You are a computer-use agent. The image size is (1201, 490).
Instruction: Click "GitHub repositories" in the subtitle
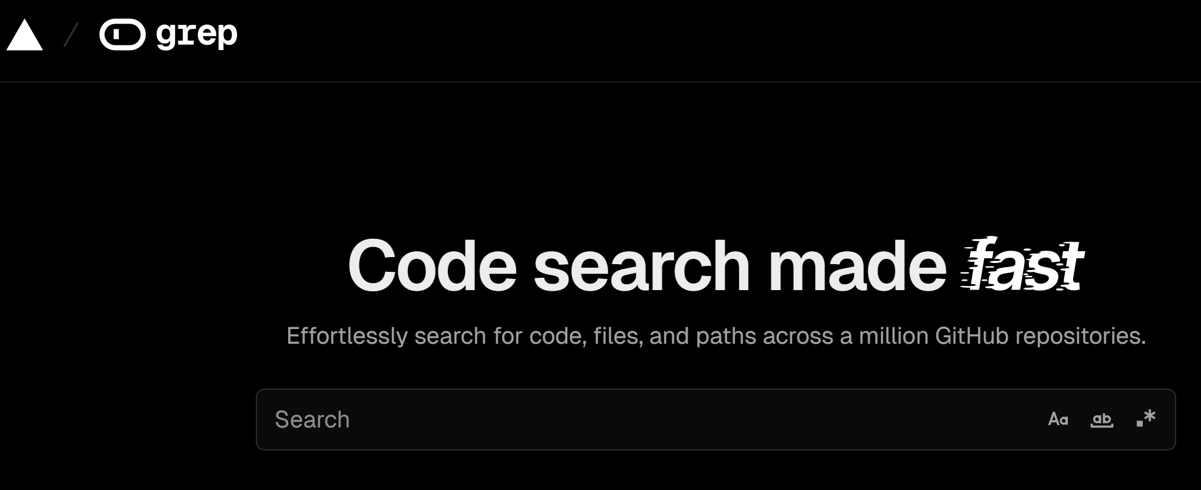click(x=1040, y=336)
